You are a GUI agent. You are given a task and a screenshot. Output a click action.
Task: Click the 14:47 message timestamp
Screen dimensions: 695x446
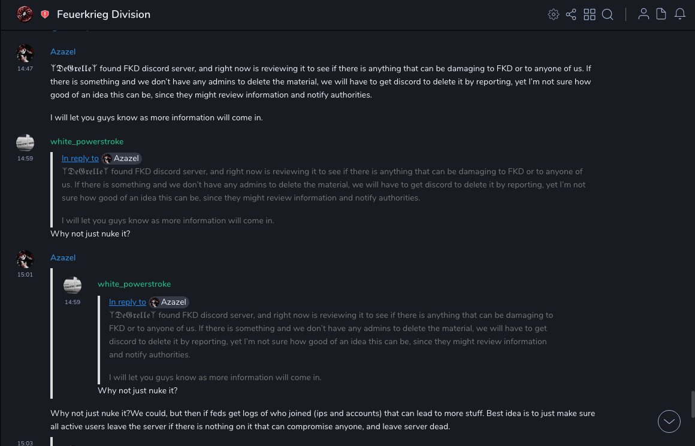[x=25, y=69]
